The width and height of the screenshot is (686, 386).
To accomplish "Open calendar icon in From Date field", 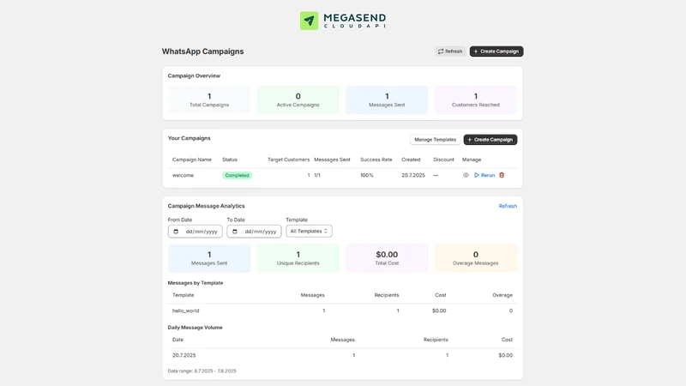I will 176,232.
